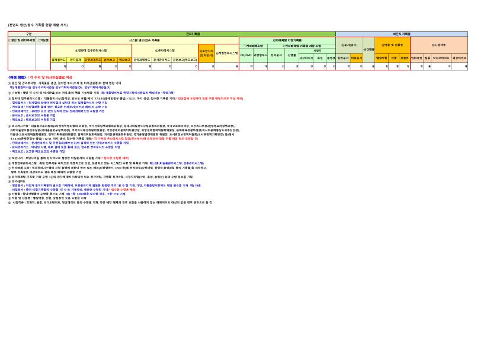The image size is (490, 346).
Task: Click the 시스템 생산/접수 기록물 header
Action: click(x=144, y=40)
